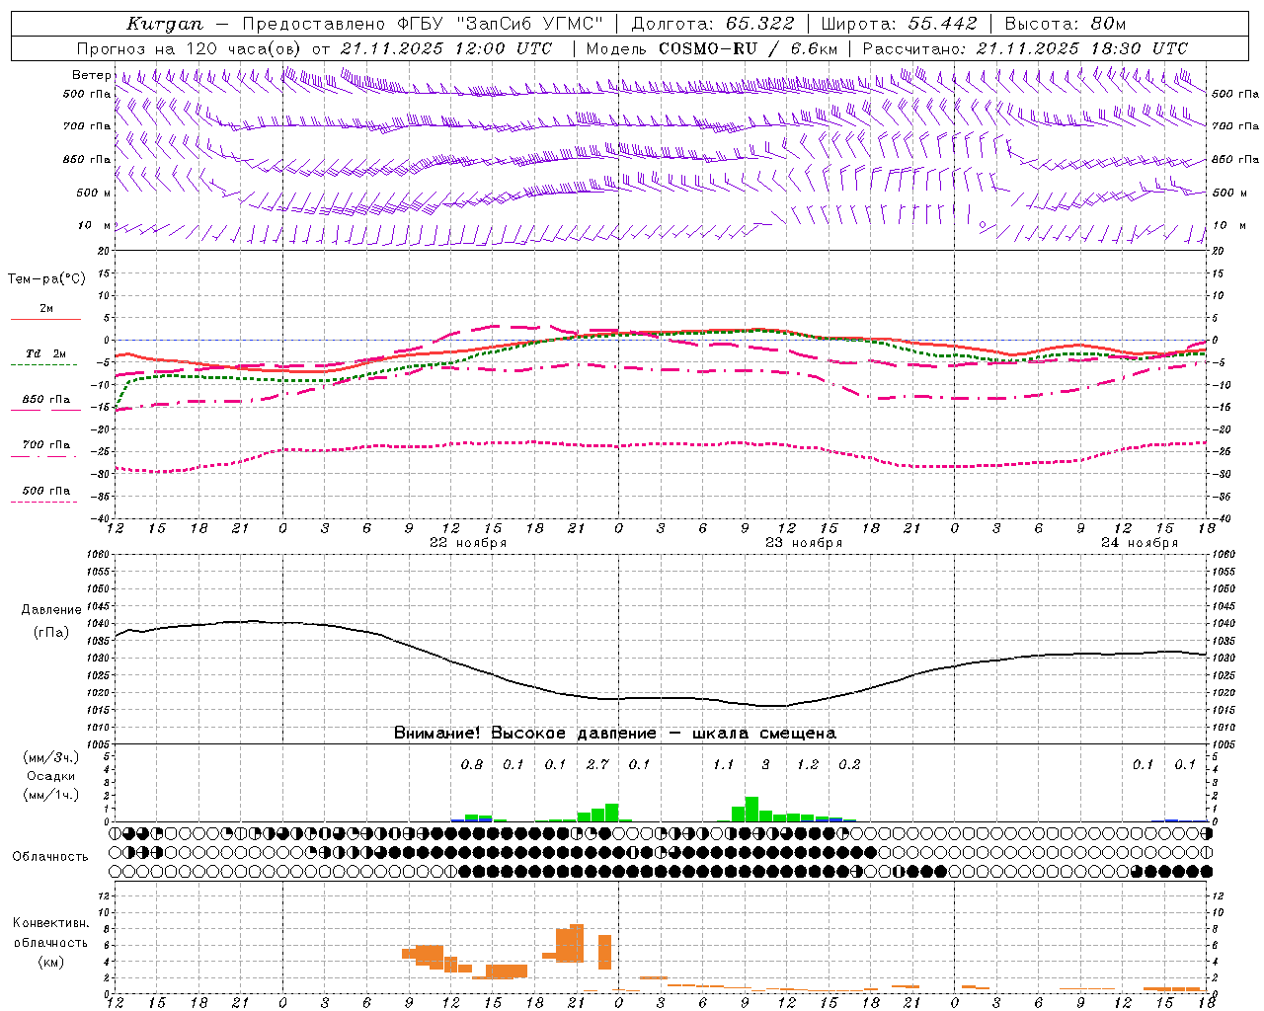Click the latitude value Широта: 55.442
This screenshot has width=1264, height=1011.
tap(900, 24)
